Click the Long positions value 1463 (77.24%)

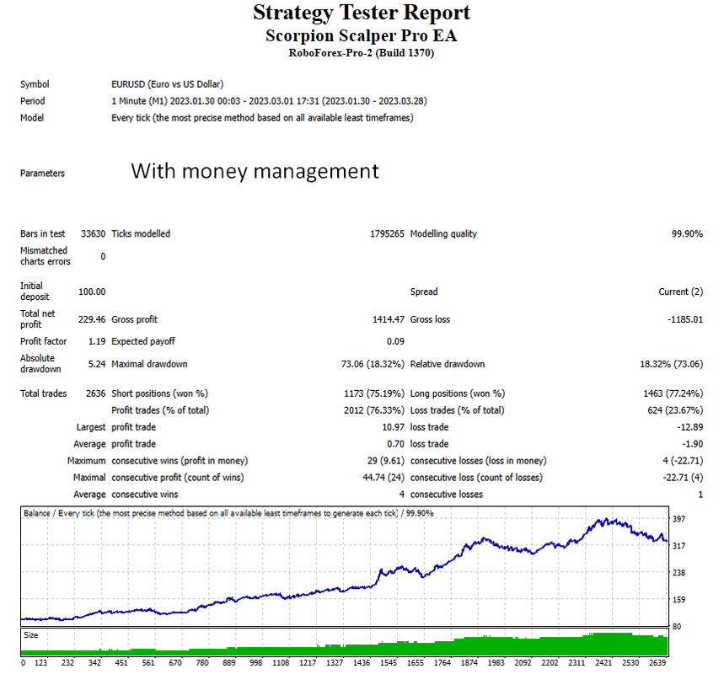point(673,393)
